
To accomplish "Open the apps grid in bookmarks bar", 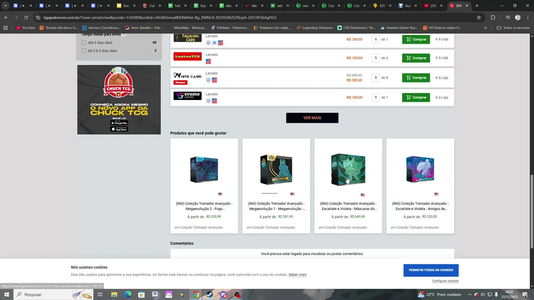I will tap(5, 28).
